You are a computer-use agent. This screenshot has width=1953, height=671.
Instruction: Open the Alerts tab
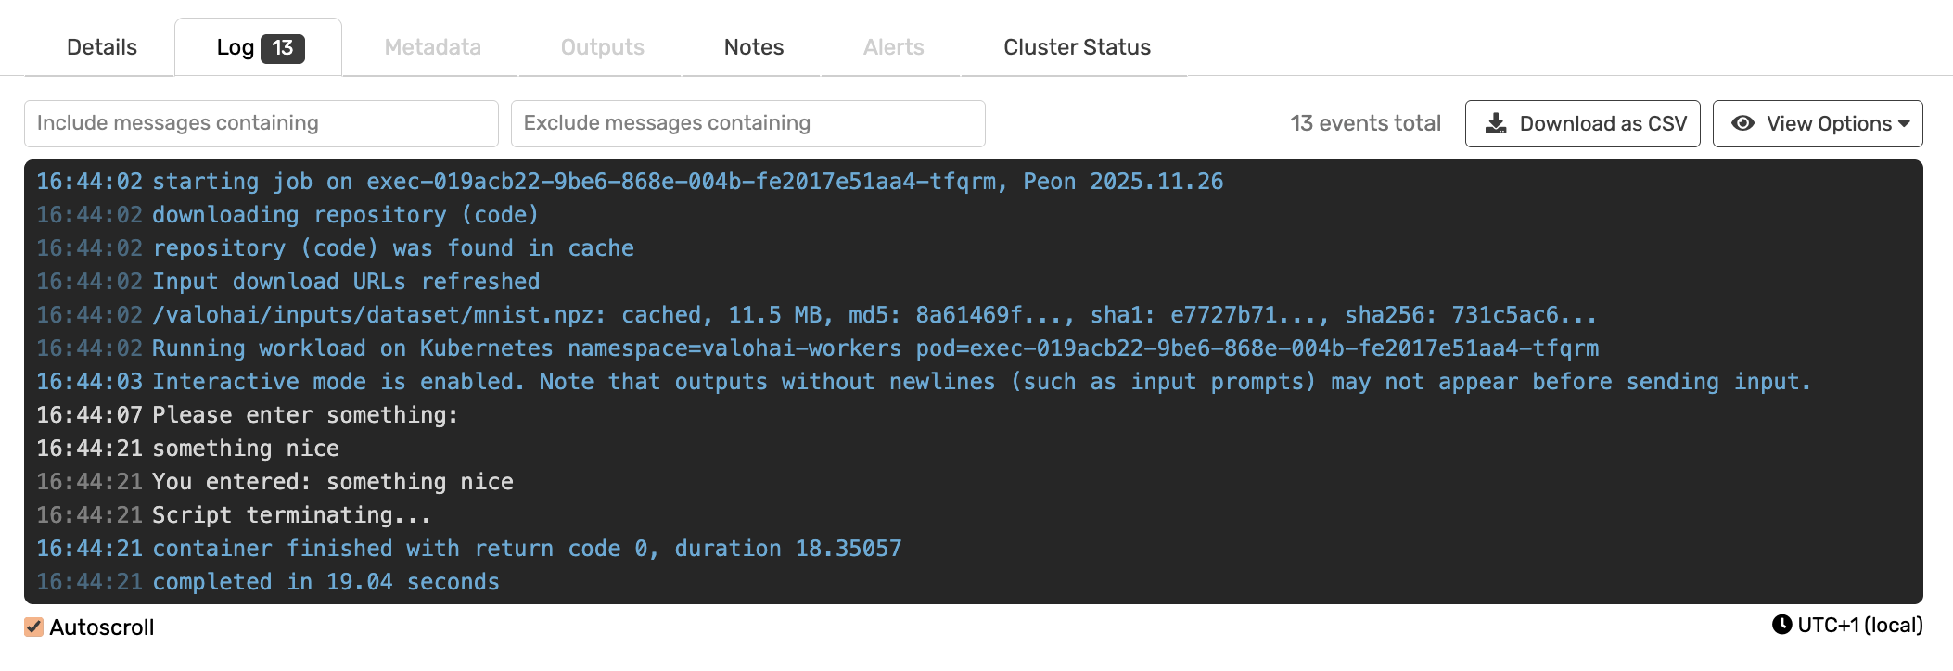894,47
